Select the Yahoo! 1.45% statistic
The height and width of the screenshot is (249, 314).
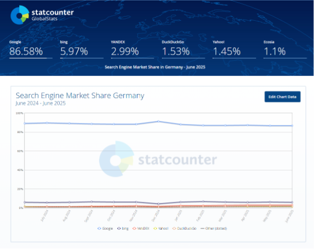click(234, 49)
